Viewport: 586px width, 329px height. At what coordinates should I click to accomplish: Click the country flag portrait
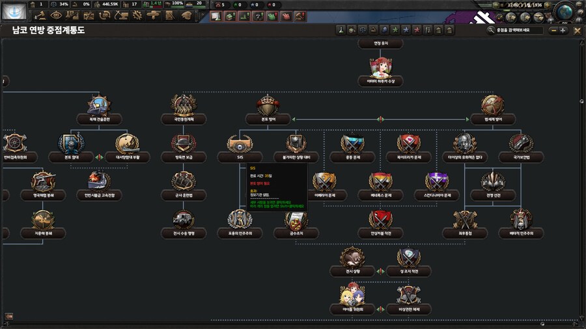click(x=14, y=11)
